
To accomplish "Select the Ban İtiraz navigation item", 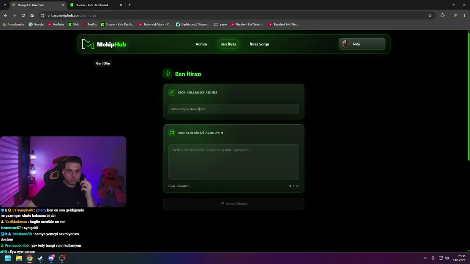I will click(x=228, y=44).
